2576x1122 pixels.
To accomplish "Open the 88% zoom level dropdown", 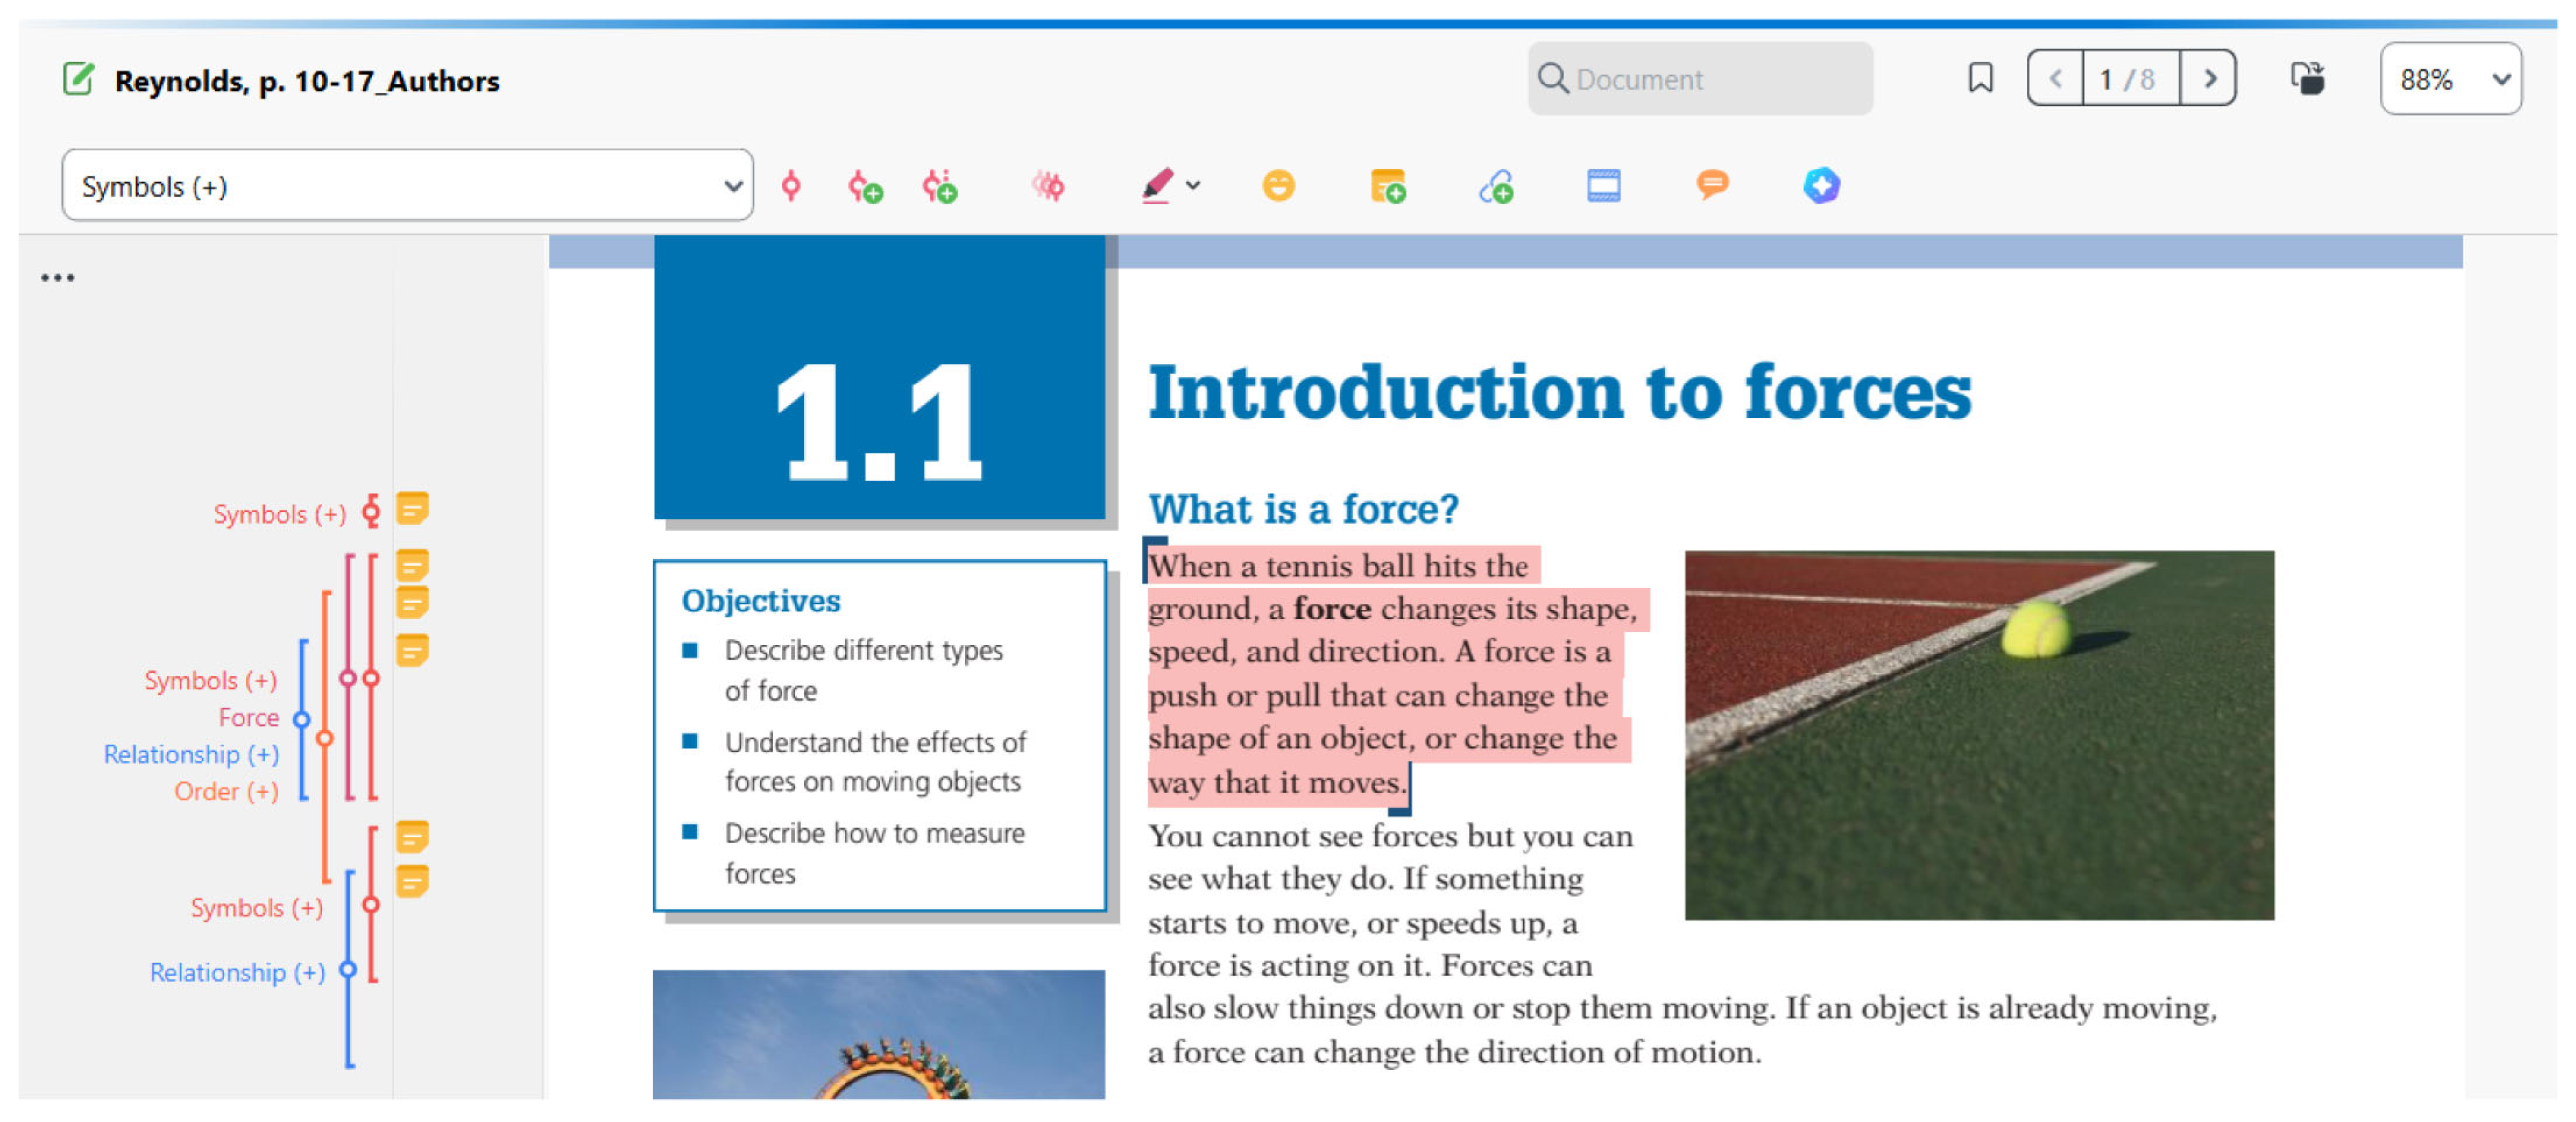I will pyautogui.click(x=2451, y=79).
